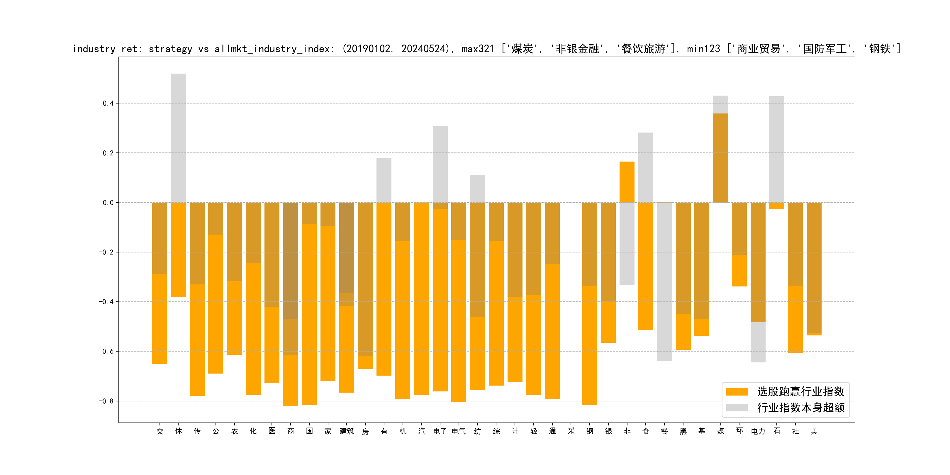Click the x-axis label 煤
The image size is (950, 475).
click(721, 431)
